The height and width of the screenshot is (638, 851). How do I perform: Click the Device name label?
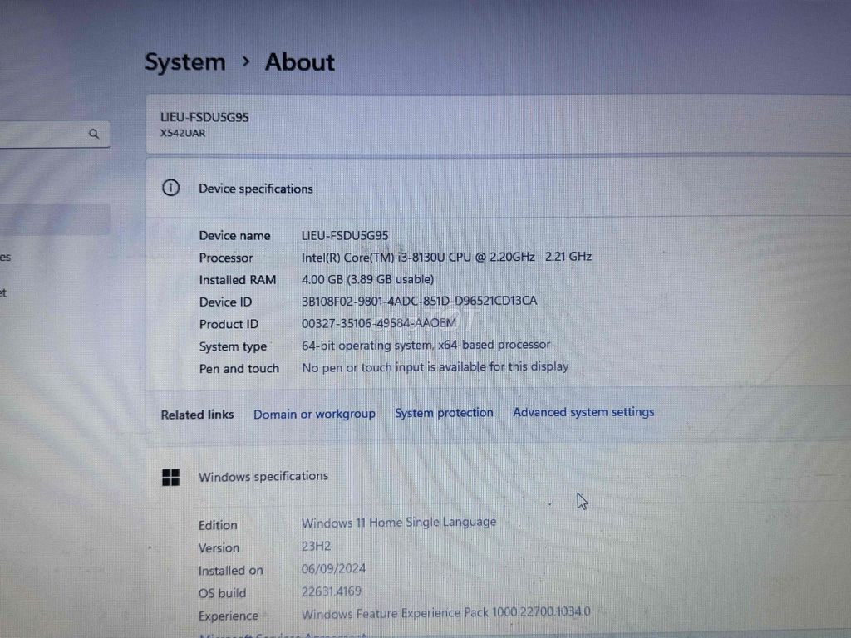coord(234,236)
